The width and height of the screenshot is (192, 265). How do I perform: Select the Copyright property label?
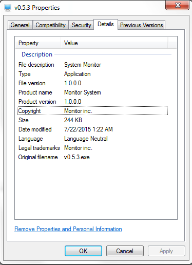click(x=29, y=111)
